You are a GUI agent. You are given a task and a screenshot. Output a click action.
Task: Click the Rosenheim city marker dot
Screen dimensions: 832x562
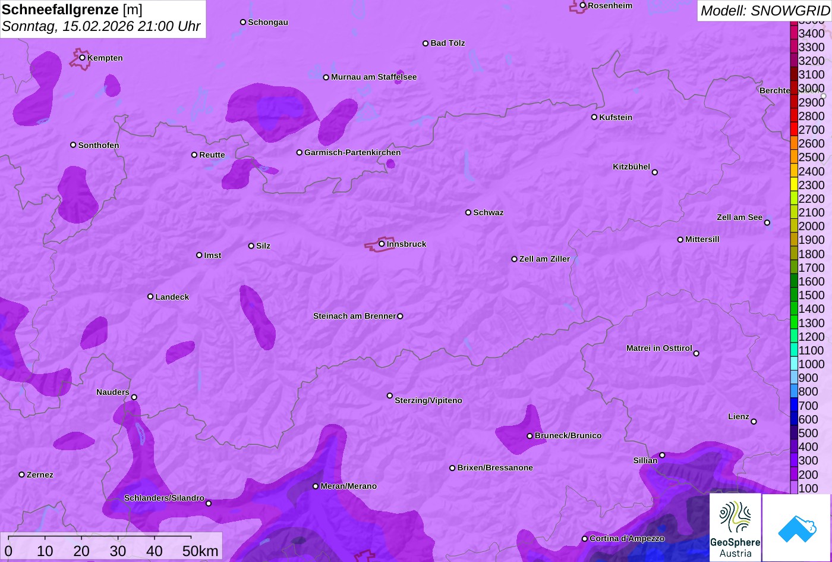(582, 5)
